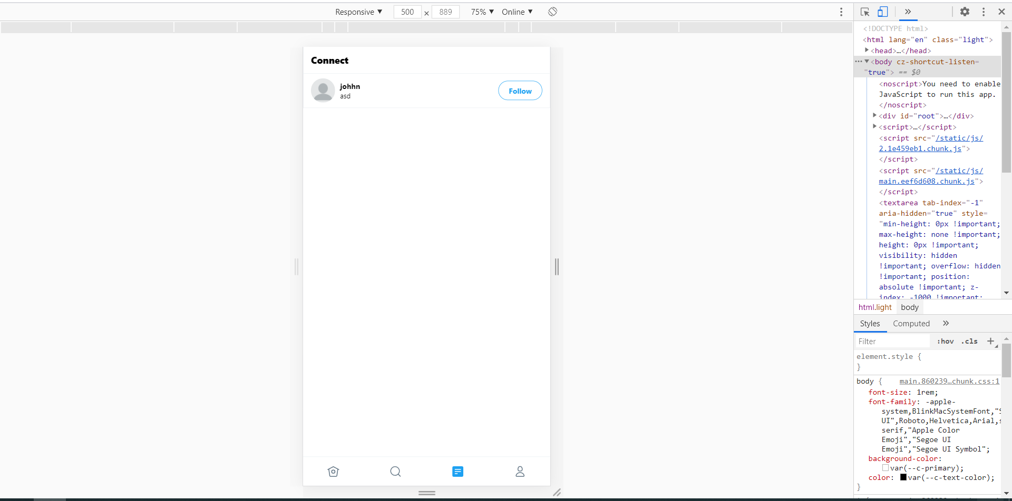The height and width of the screenshot is (501, 1012).
Task: Switch to the Styles tab
Action: 870,324
